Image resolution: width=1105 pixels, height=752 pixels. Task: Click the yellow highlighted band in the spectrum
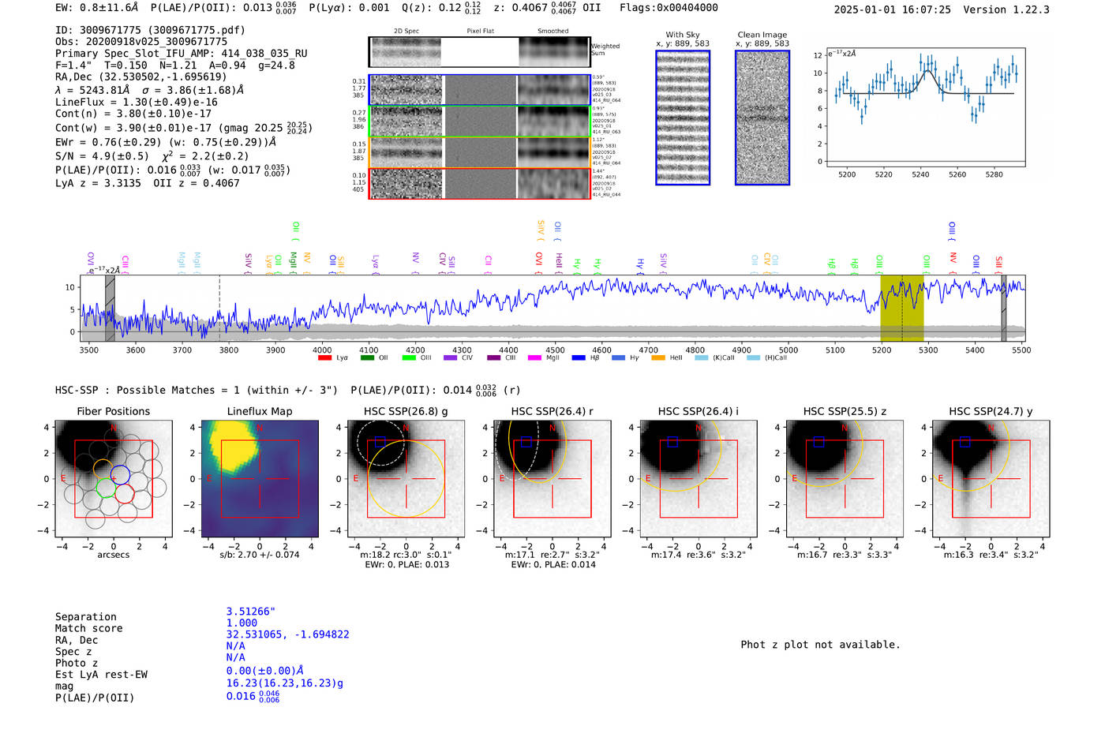point(902,308)
